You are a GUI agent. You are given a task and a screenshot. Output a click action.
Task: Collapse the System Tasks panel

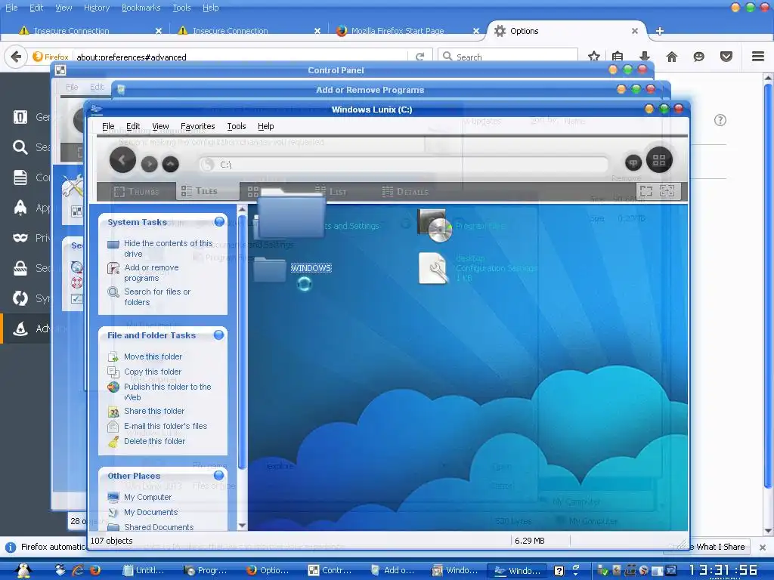tap(219, 221)
